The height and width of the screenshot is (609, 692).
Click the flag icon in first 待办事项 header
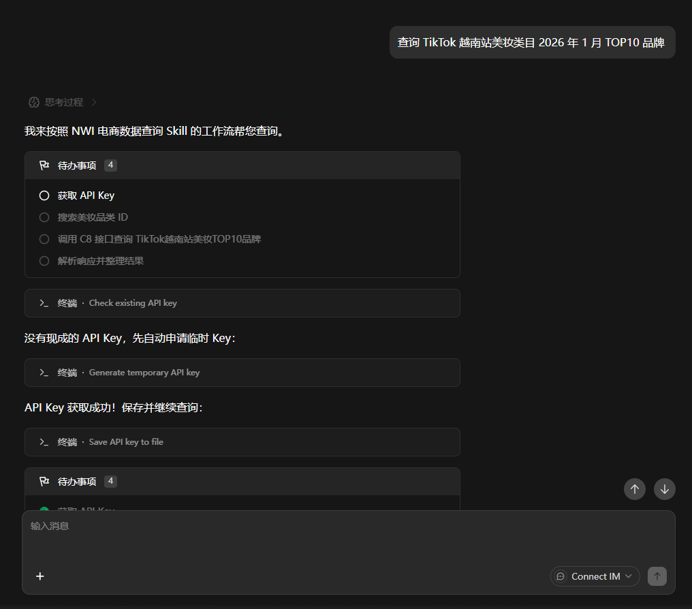[x=44, y=166]
